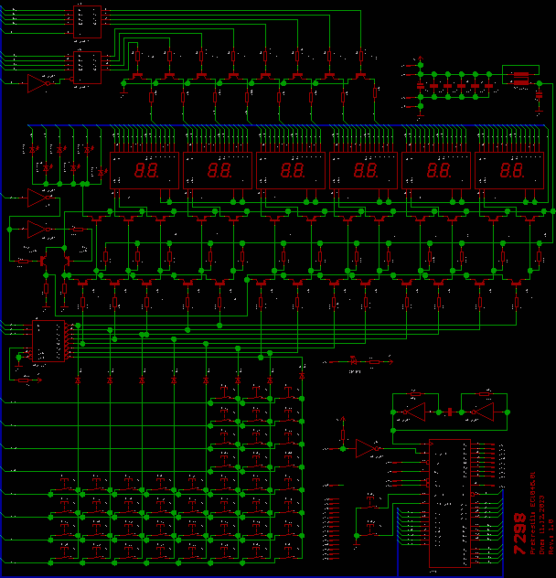The height and width of the screenshot is (578, 556).
Task: Click the left inverter in the oscillator loop
Action: coord(413,412)
